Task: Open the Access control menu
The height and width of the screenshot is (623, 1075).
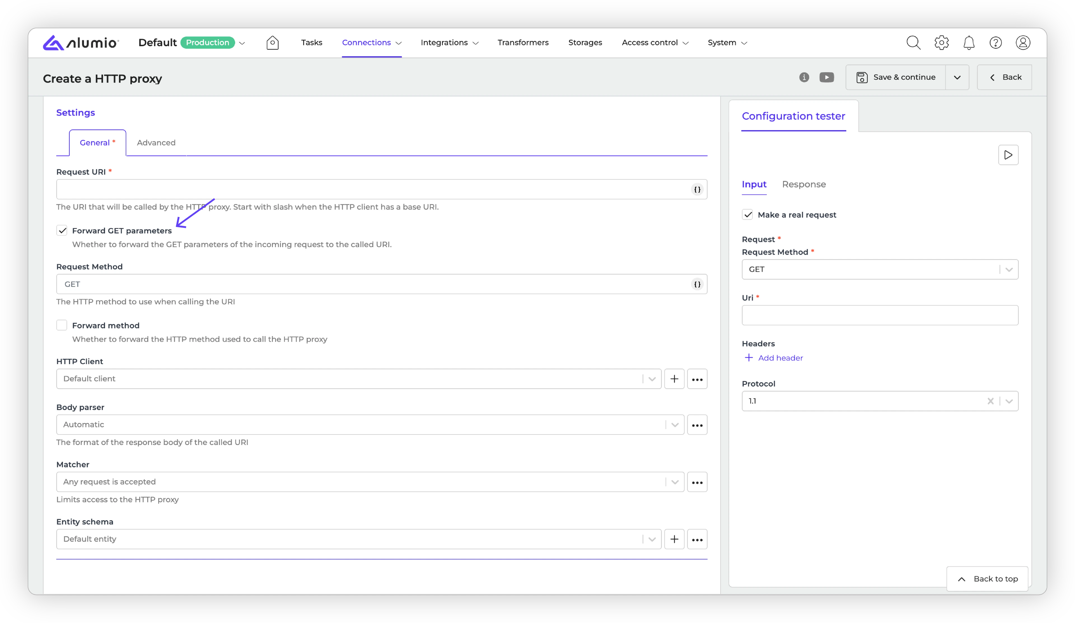Action: tap(655, 43)
